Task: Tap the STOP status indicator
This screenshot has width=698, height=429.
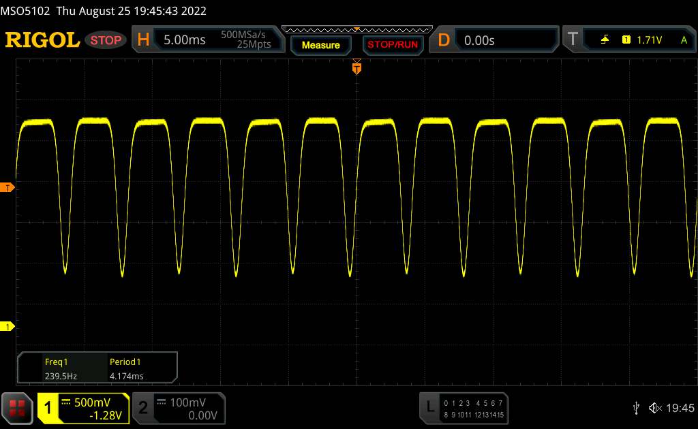Action: click(106, 40)
